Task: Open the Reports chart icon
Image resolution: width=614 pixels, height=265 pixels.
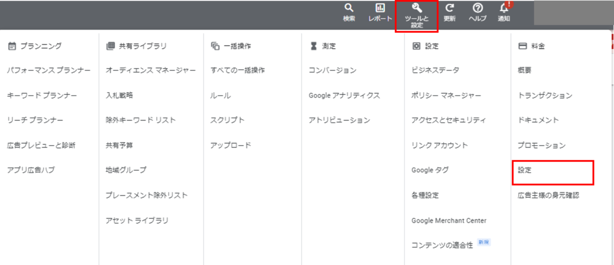Action: (x=380, y=8)
